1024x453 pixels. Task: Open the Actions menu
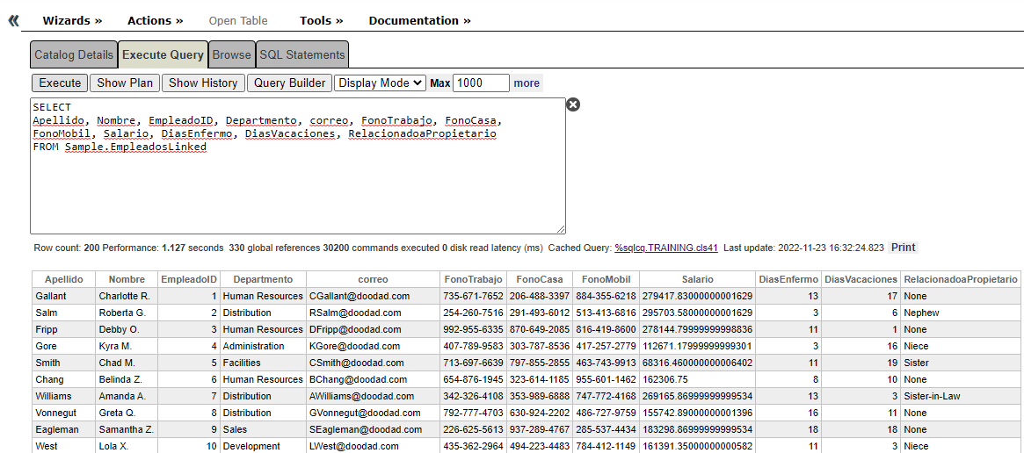pyautogui.click(x=155, y=20)
